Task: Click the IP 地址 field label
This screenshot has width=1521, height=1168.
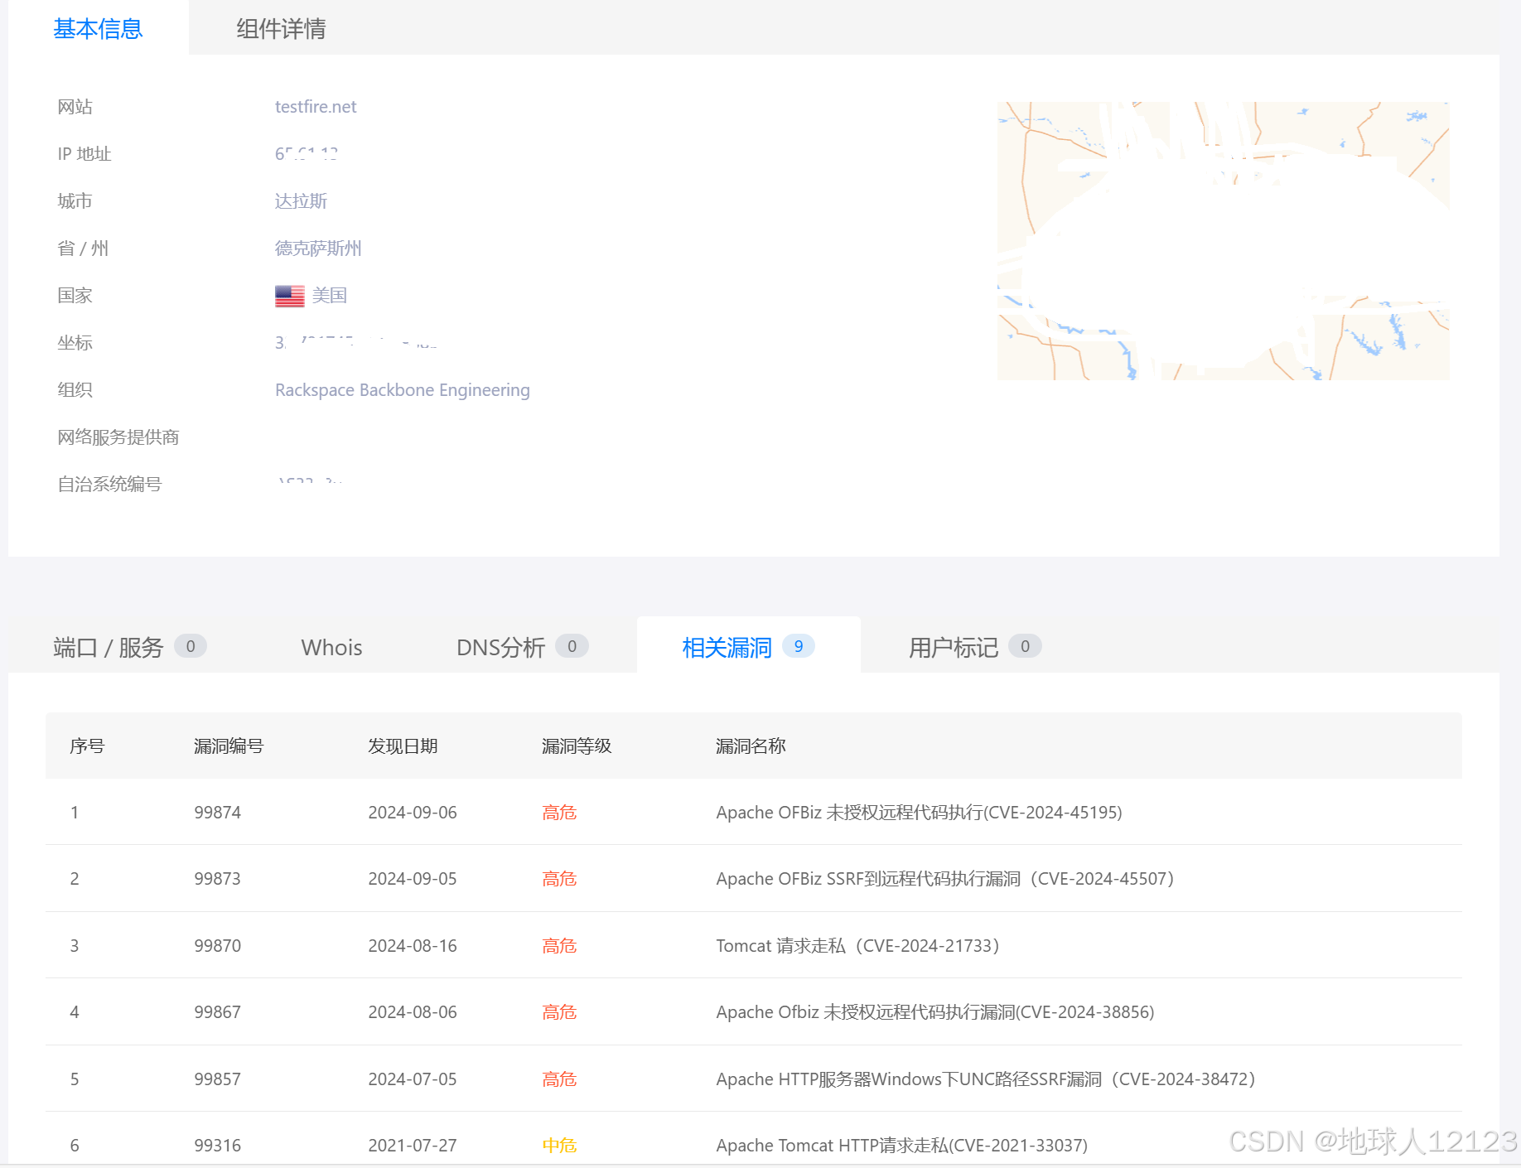Action: [x=84, y=154]
